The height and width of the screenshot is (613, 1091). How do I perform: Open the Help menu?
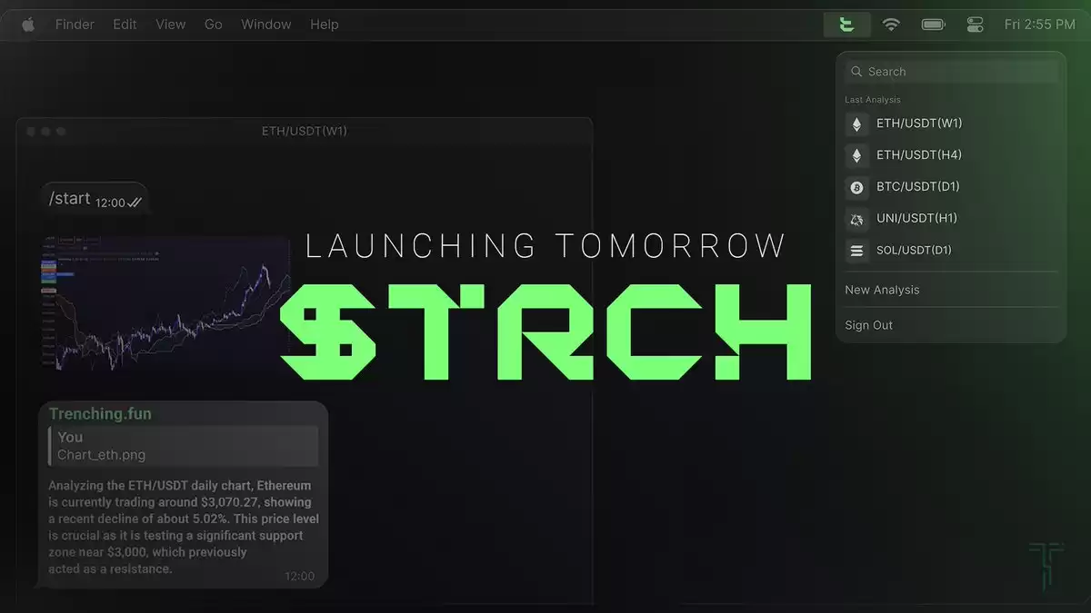325,25
